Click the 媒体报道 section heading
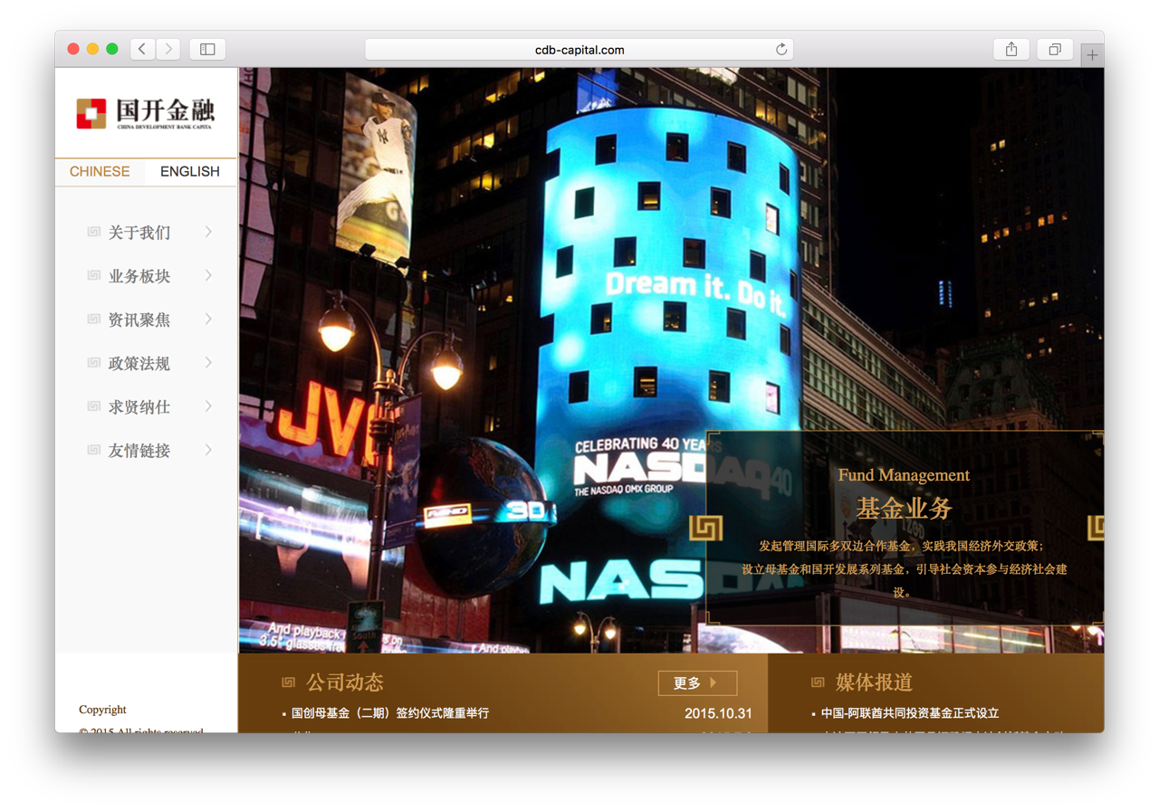Image resolution: width=1159 pixels, height=811 pixels. [x=874, y=682]
